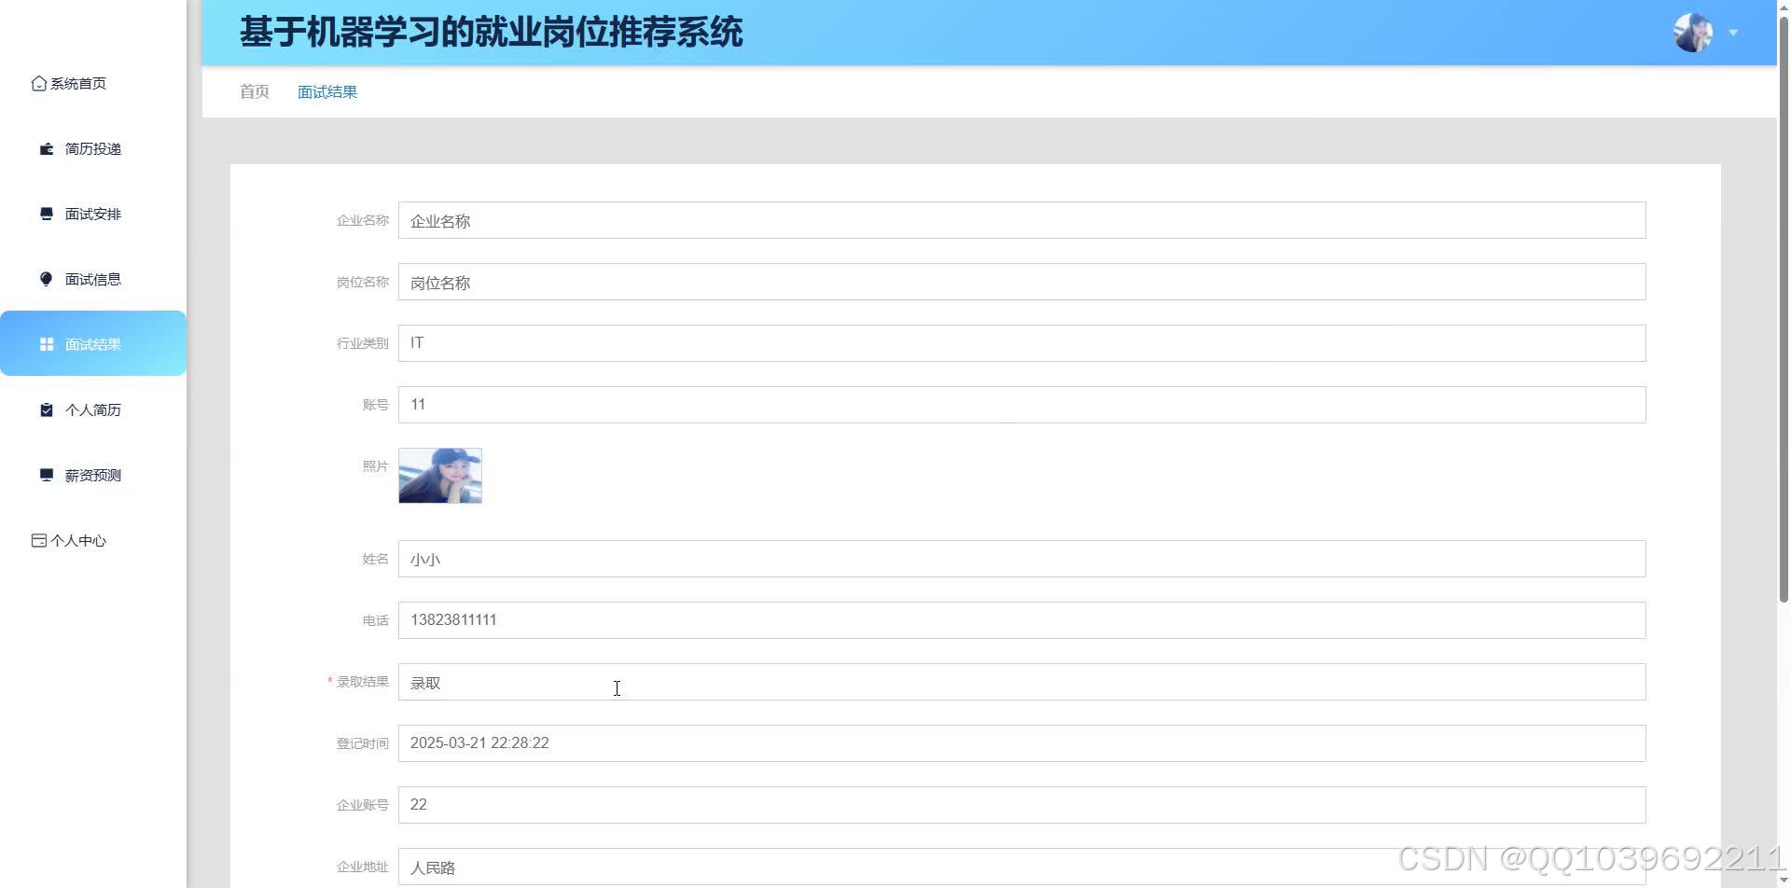Expand the user avatar dropdown arrow
Viewport: 1791px width, 888px height.
(1733, 33)
